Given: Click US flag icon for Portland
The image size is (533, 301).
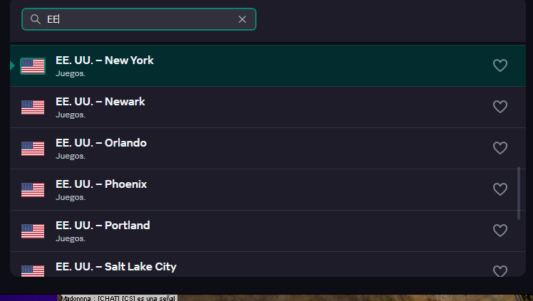Looking at the screenshot, I should (33, 231).
